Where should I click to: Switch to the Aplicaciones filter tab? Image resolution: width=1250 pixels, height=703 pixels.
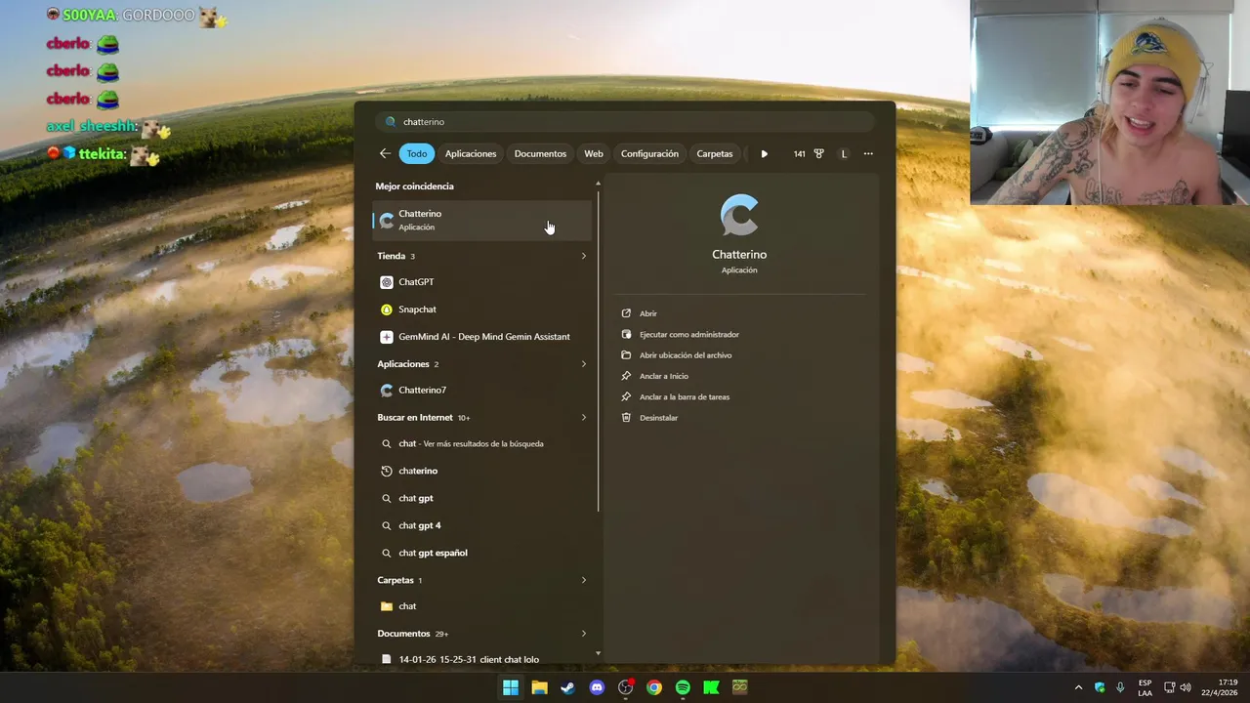[471, 153]
